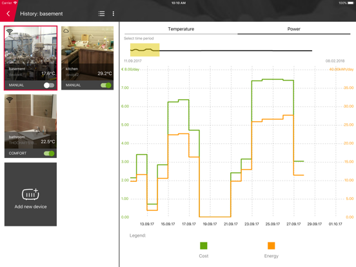Turn on the basement device switch

tap(49, 85)
